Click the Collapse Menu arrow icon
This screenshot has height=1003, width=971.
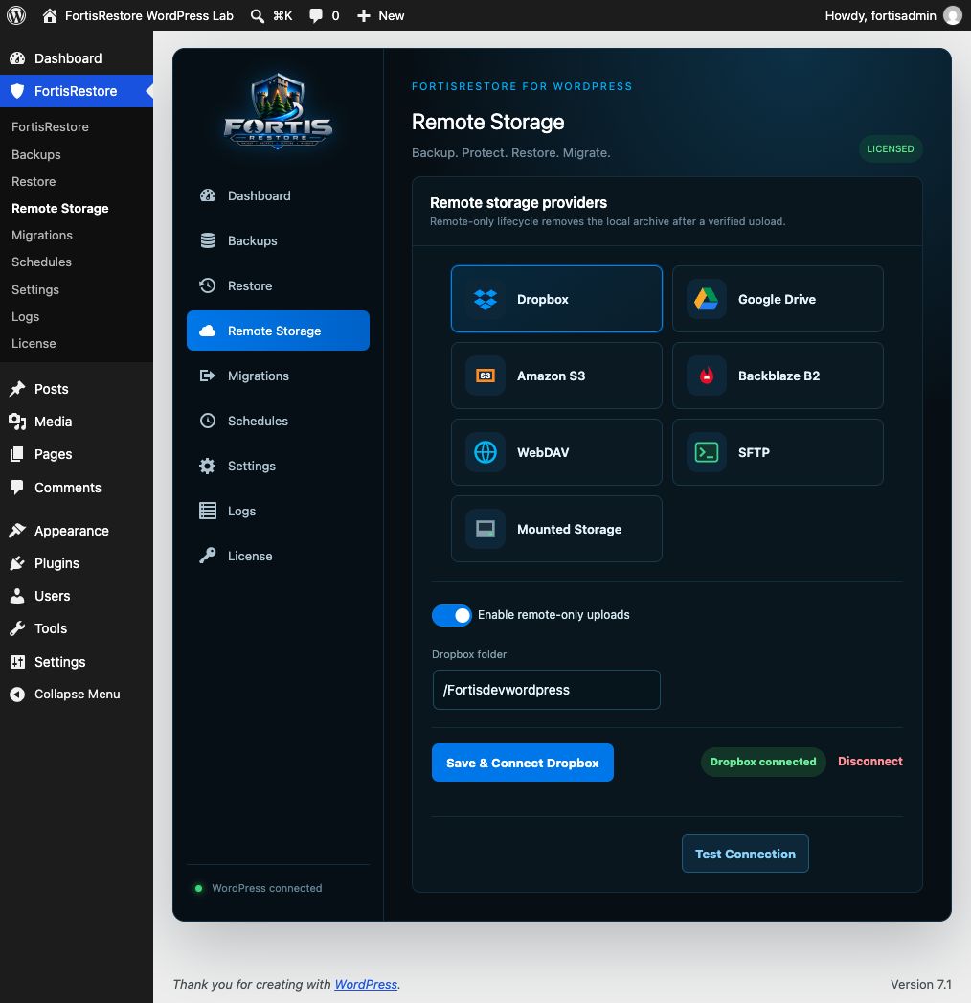pos(17,694)
